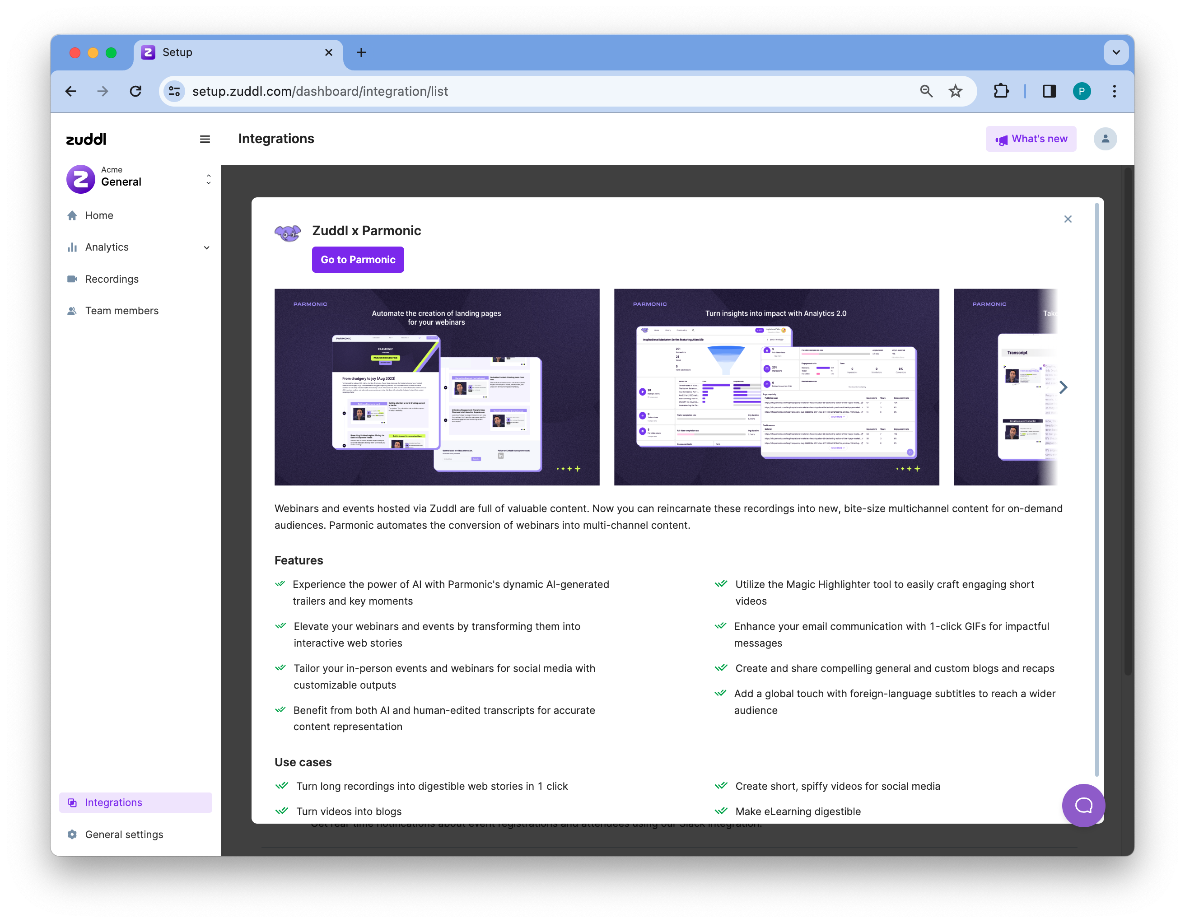The width and height of the screenshot is (1185, 923).
Task: Collapse the sidebar with hamburger icon
Action: [205, 139]
